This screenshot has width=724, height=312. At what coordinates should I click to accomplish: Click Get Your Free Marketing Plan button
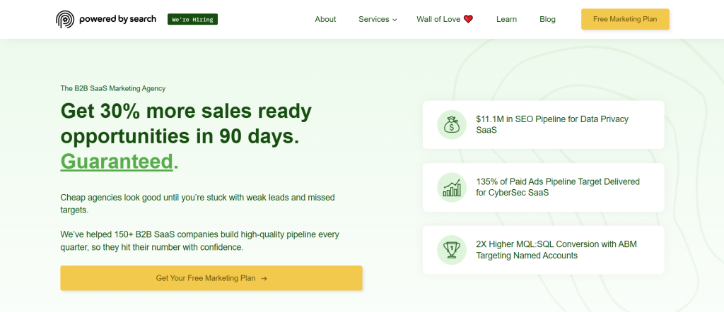tap(211, 278)
